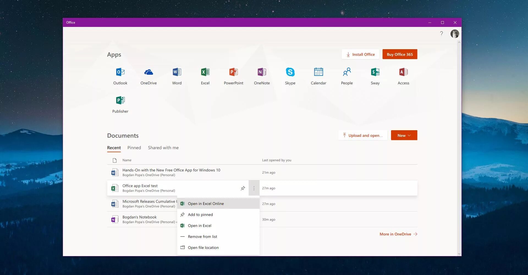Switch to the Pinned tab
Viewport: 528px width, 275px height.
pyautogui.click(x=134, y=148)
